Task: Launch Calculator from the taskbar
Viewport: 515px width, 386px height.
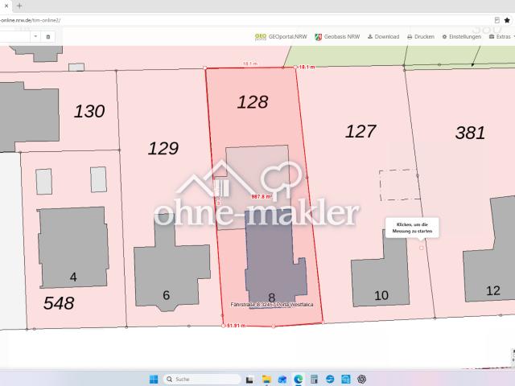Action: pos(314,379)
